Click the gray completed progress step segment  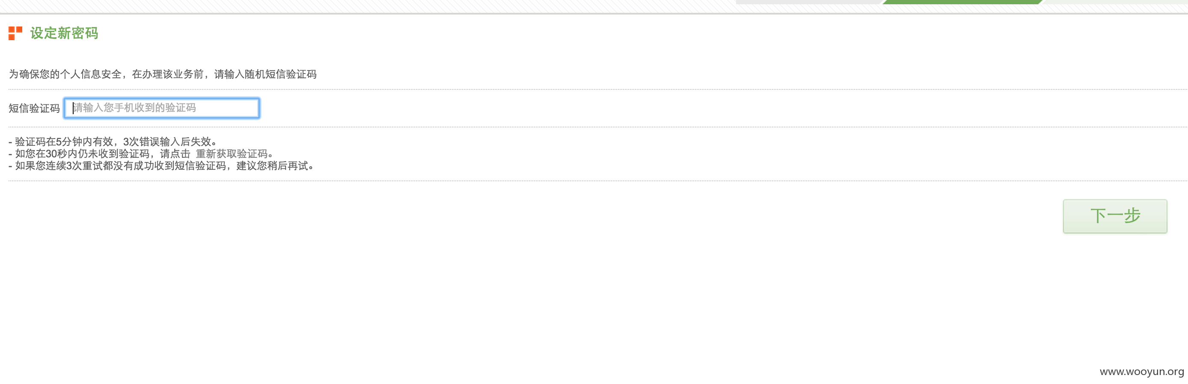pos(809,2)
